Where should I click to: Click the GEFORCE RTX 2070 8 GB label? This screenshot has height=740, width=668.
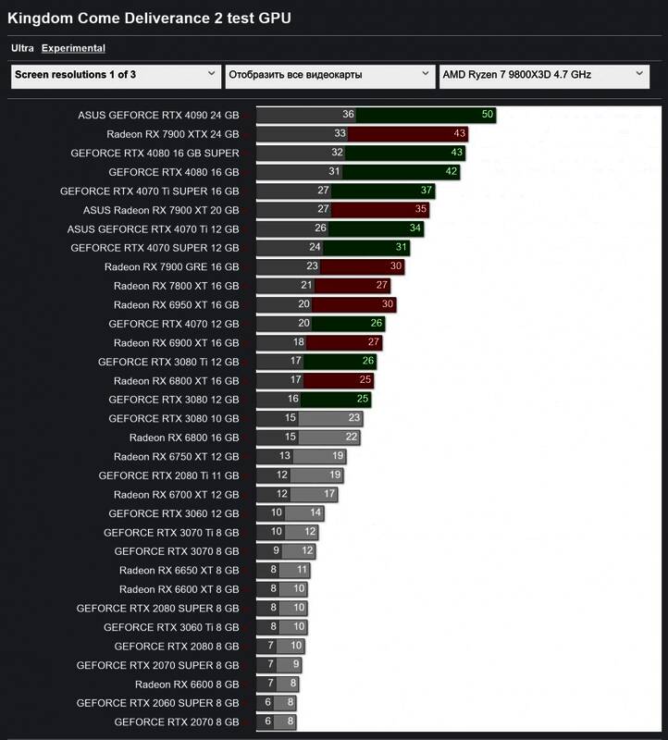click(x=176, y=721)
